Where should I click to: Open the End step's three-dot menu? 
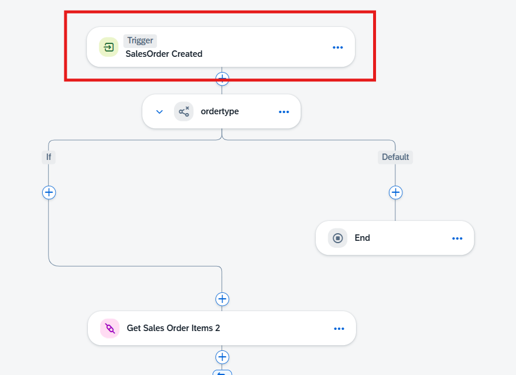pyautogui.click(x=457, y=238)
